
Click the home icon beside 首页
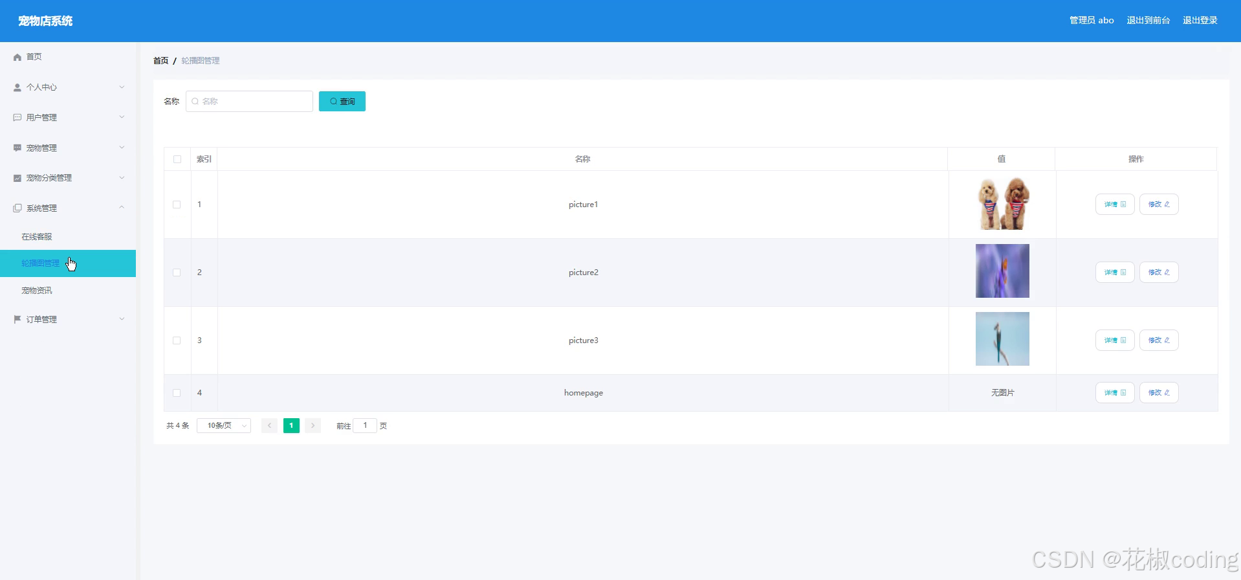tap(17, 57)
